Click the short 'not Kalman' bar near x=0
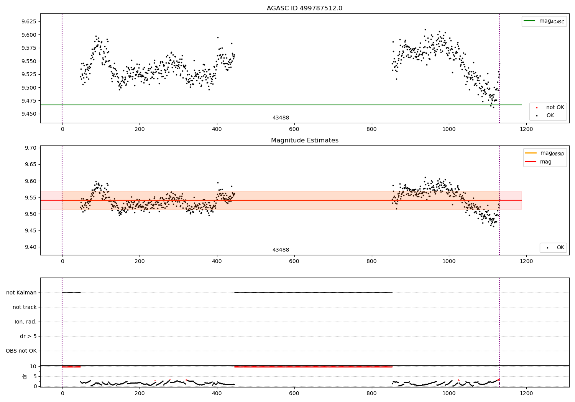 [x=71, y=292]
